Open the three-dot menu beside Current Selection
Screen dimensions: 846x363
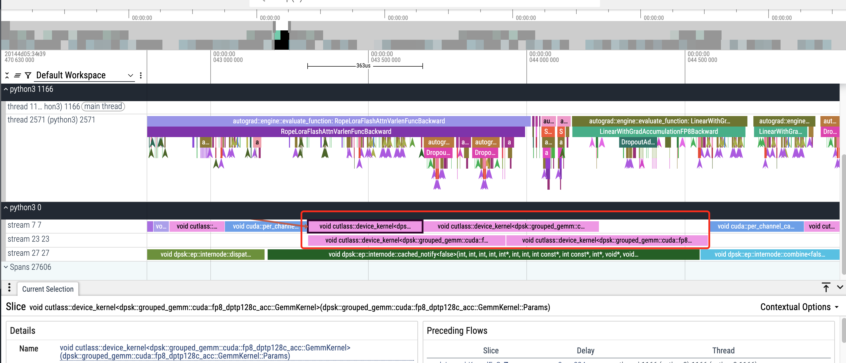pyautogui.click(x=9, y=288)
